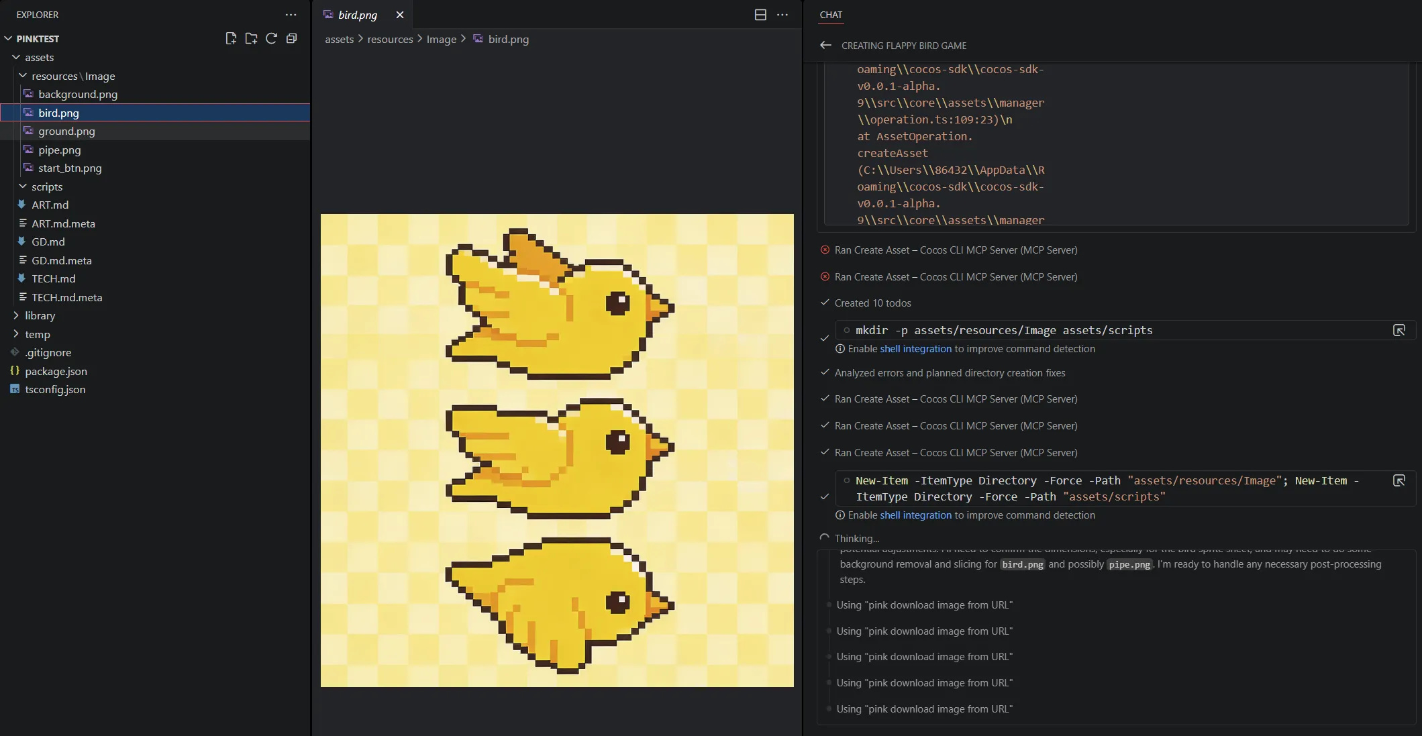Open pipe.png in the file tree
Image resolution: width=1422 pixels, height=736 pixels.
[x=59, y=150]
